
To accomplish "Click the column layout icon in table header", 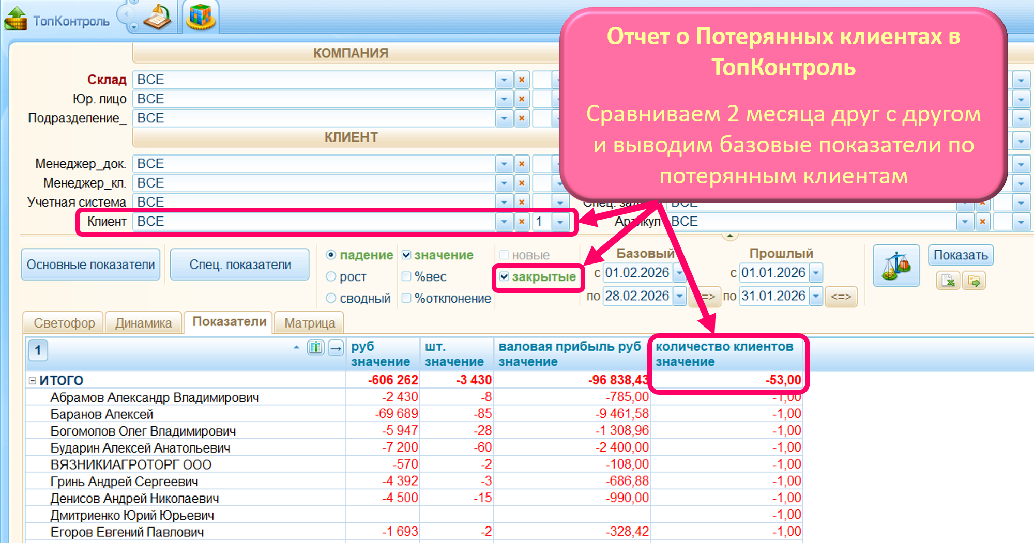I will pyautogui.click(x=315, y=348).
